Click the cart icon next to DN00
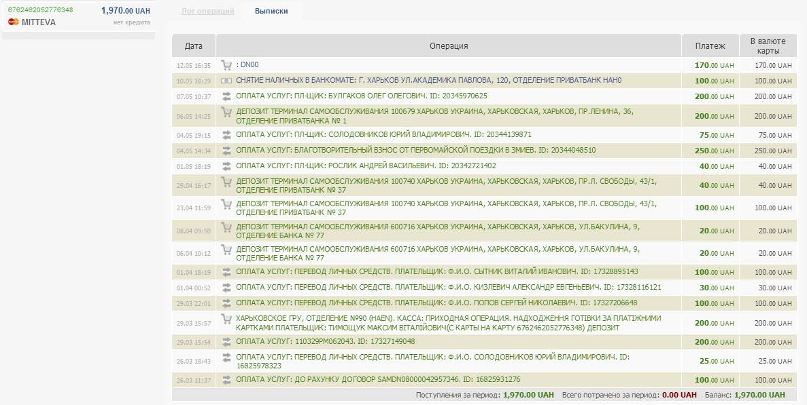Screen dimensions: 807x405 click(x=226, y=65)
